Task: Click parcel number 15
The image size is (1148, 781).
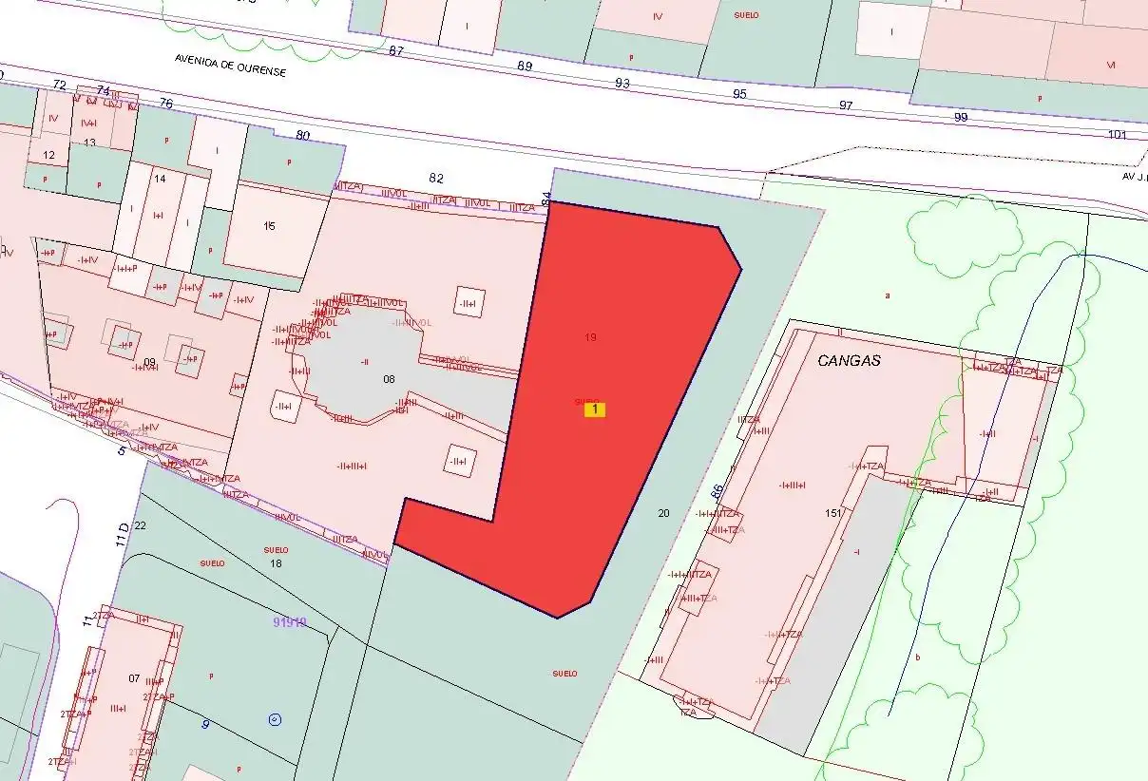Action: tap(270, 225)
